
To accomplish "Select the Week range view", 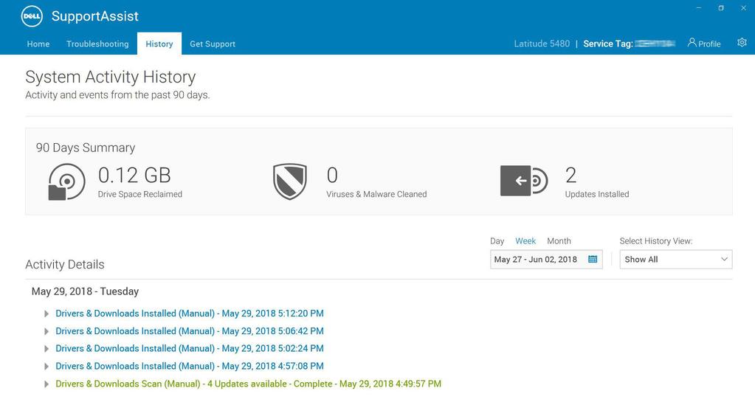I will tap(525, 240).
